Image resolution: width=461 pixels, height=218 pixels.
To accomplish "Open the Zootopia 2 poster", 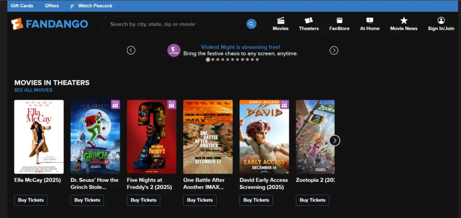I will (315, 137).
